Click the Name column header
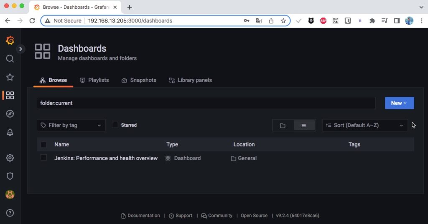The height and width of the screenshot is (224, 428). click(x=61, y=144)
